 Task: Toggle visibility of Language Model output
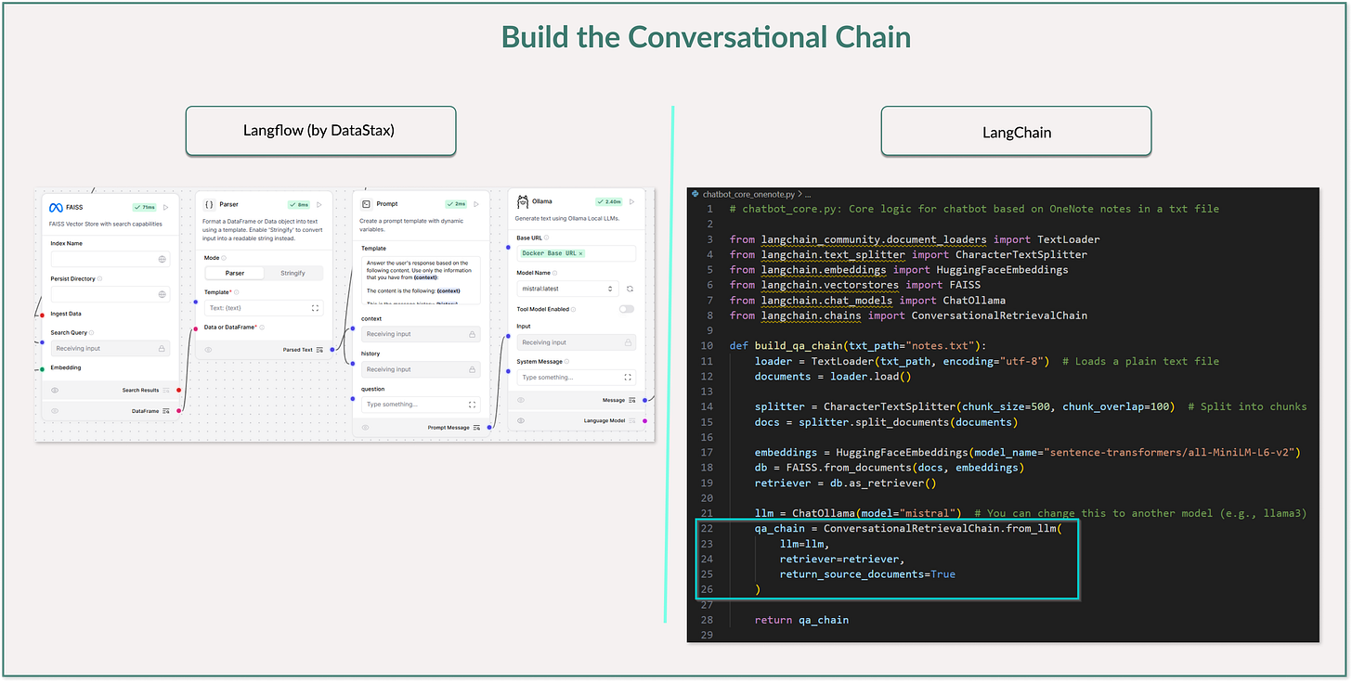pos(523,420)
